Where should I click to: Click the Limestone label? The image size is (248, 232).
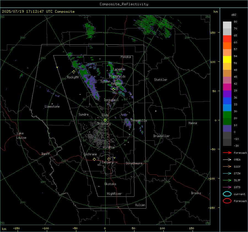coord(52,106)
